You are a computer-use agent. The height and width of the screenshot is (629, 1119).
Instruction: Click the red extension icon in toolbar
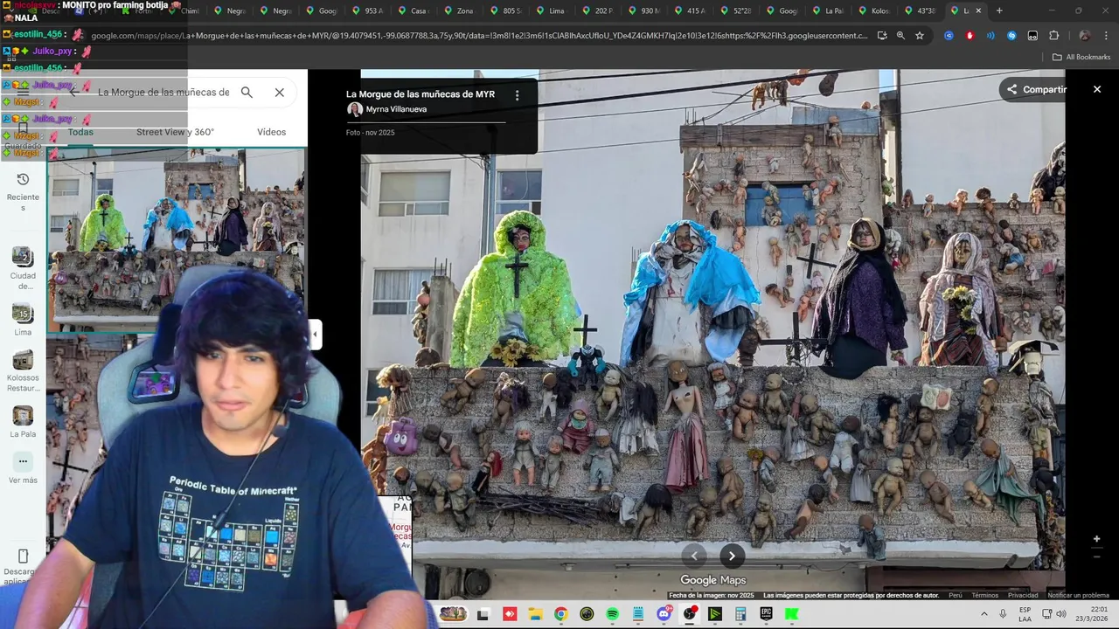coord(970,36)
